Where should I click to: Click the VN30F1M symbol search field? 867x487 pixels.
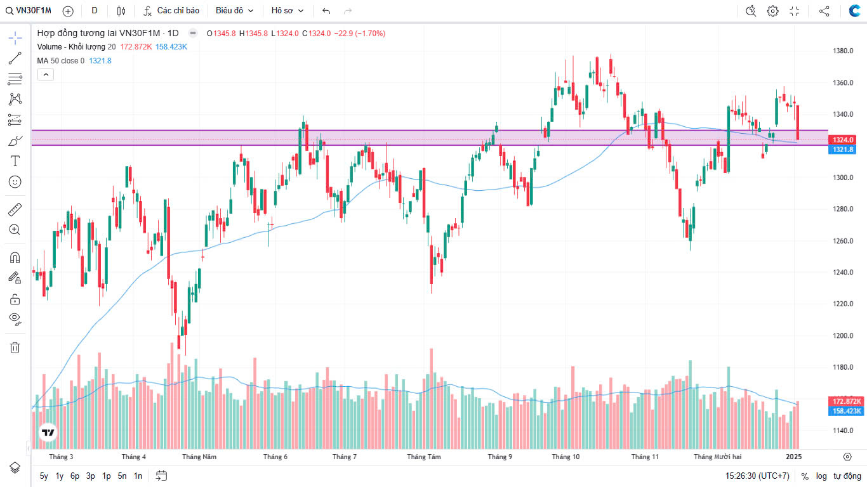[x=29, y=11]
